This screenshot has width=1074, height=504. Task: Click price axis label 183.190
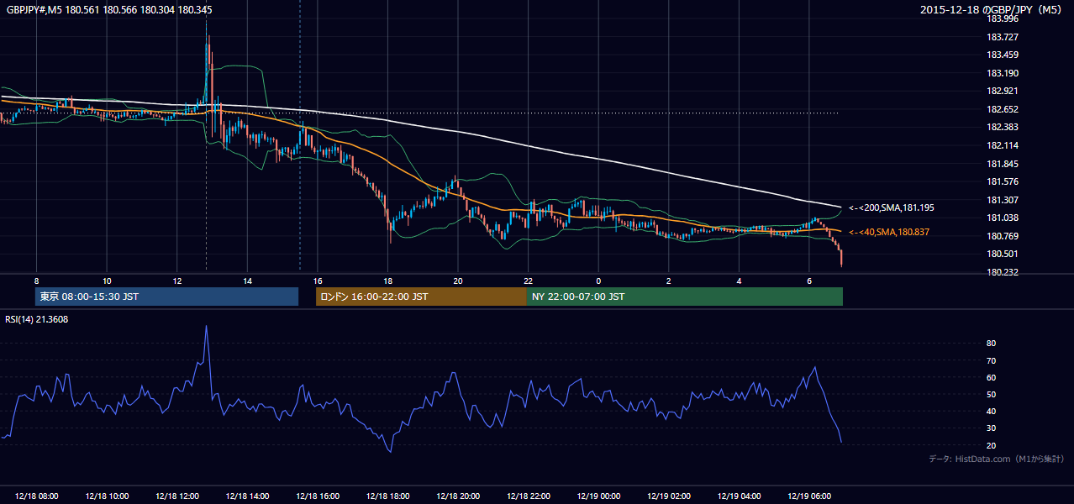click(x=1003, y=73)
